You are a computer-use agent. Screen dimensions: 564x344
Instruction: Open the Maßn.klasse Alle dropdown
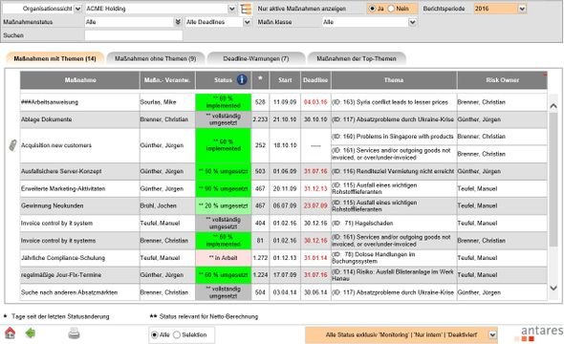coord(369,22)
